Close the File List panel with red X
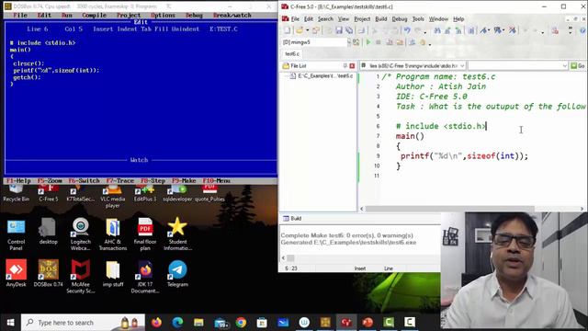Screen dimensions: 588x331 [352, 65]
